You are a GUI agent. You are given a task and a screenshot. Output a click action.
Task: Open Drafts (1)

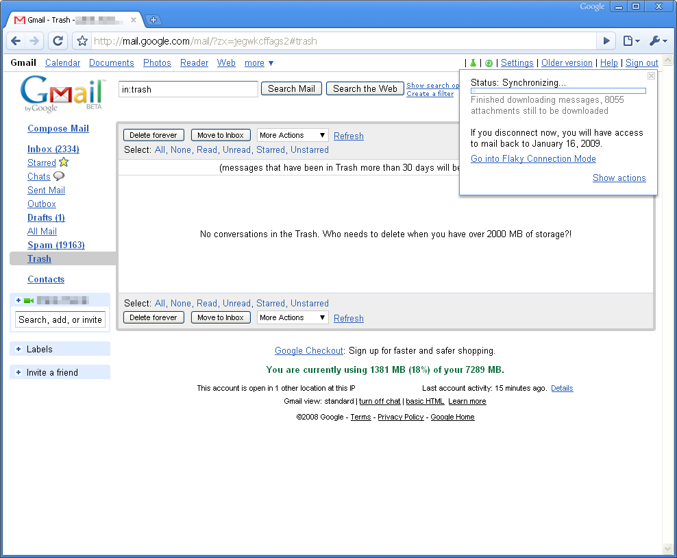pos(46,218)
